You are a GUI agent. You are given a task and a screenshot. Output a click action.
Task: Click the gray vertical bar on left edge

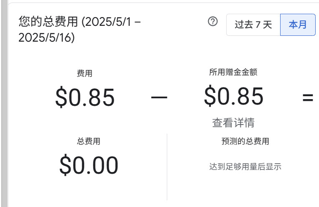(x=4, y=104)
